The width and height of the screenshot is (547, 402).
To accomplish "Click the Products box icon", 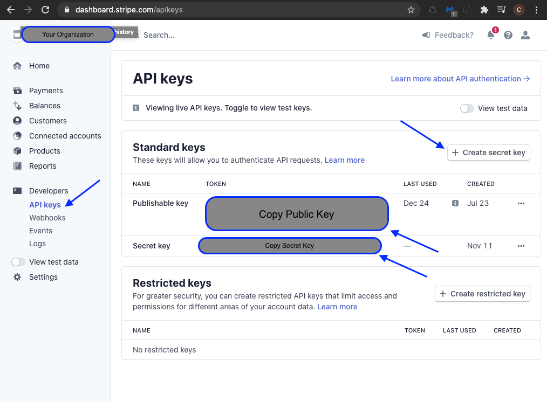I will click(17, 151).
